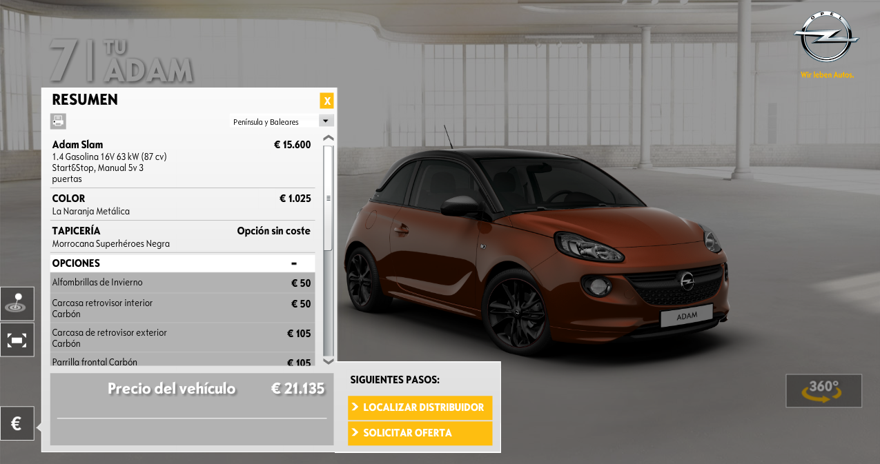Activate the 360° rotation view
The width and height of the screenshot is (880, 464).
pyautogui.click(x=824, y=391)
